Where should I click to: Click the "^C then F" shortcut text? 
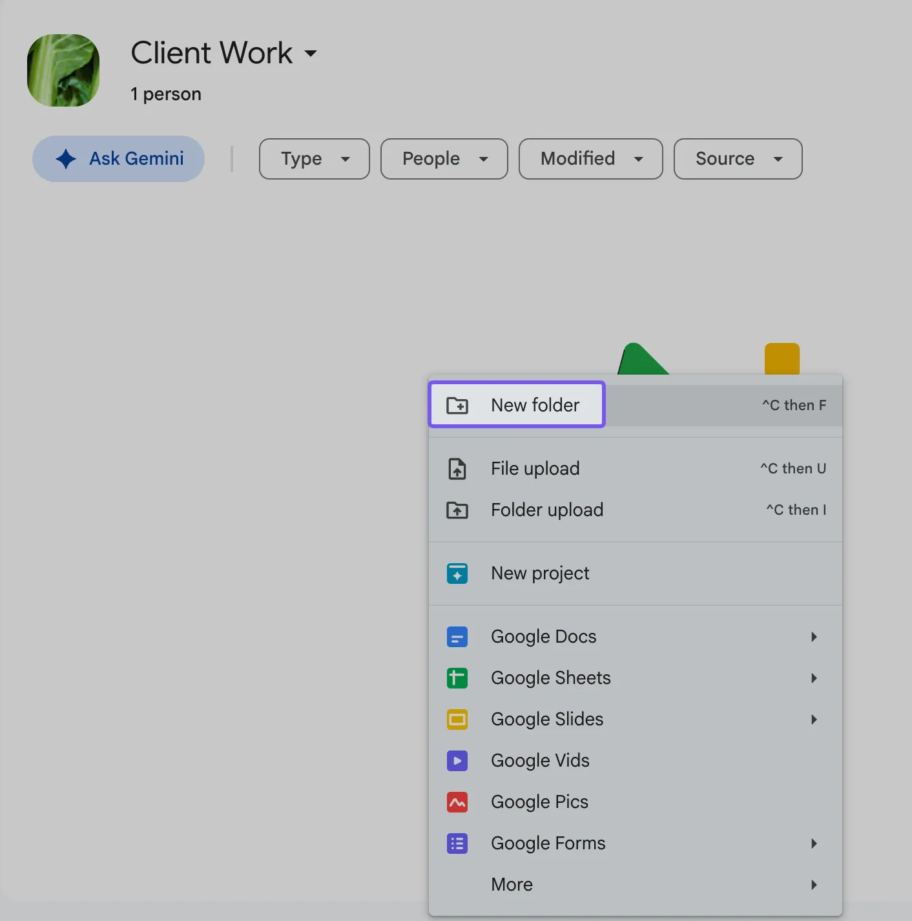[794, 405]
